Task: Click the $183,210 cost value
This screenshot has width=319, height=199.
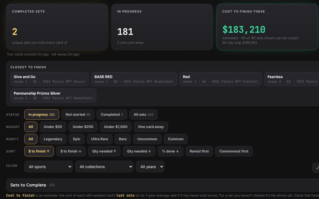Action: (x=244, y=29)
